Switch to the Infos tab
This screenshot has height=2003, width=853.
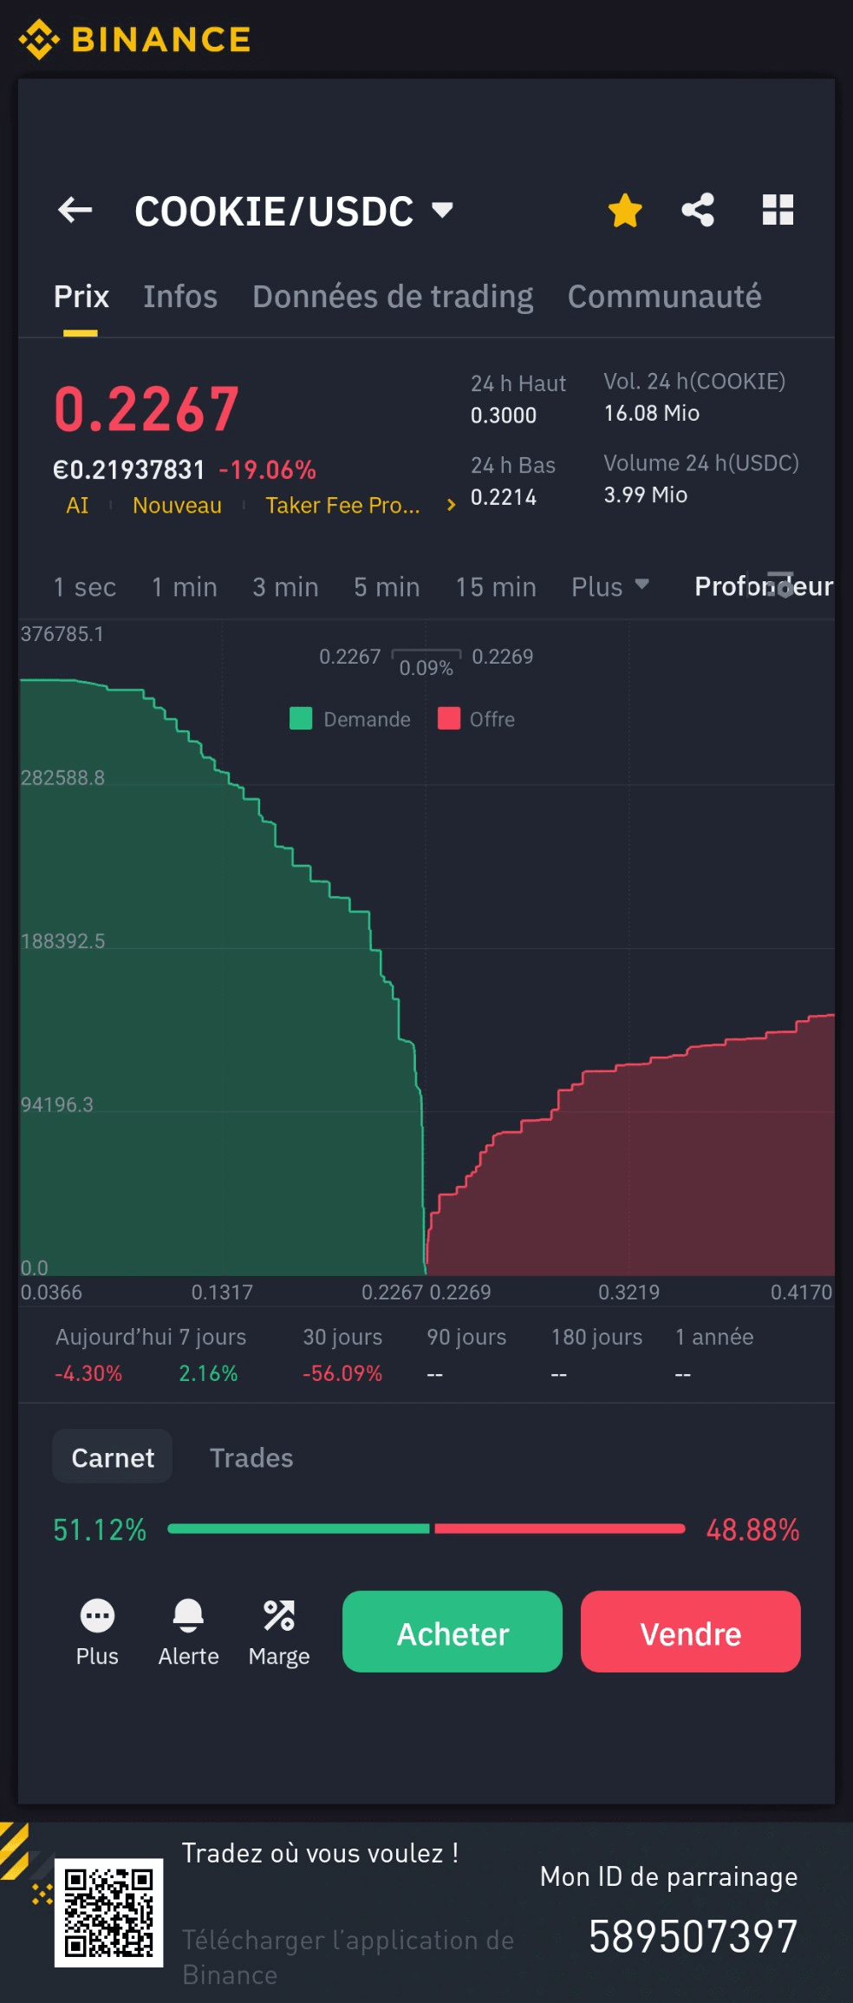point(180,297)
